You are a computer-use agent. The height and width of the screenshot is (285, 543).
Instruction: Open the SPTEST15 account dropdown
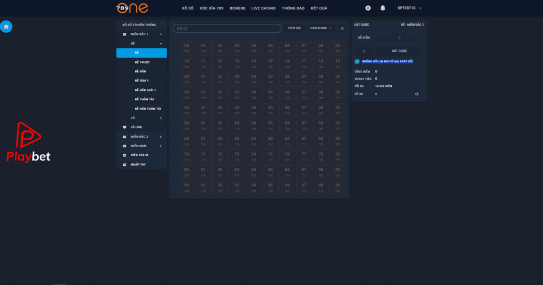tap(409, 8)
